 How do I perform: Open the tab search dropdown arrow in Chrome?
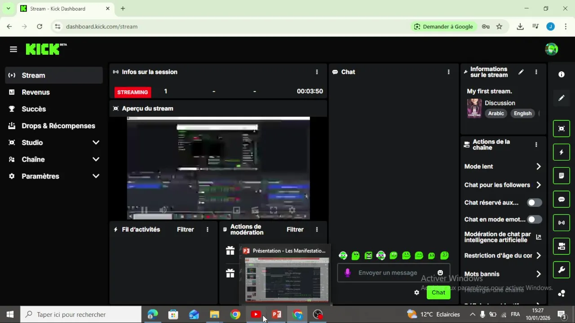point(8,9)
